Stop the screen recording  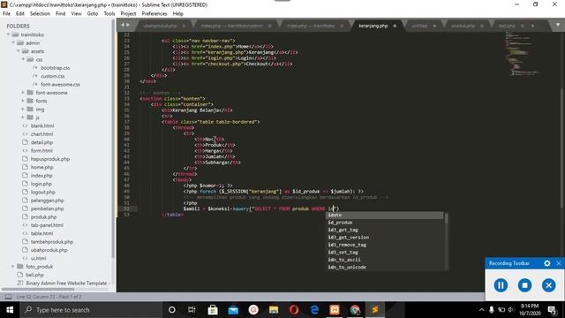(524, 285)
